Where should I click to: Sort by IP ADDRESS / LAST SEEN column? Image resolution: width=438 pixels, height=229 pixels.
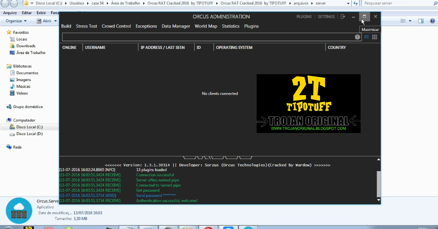(162, 47)
